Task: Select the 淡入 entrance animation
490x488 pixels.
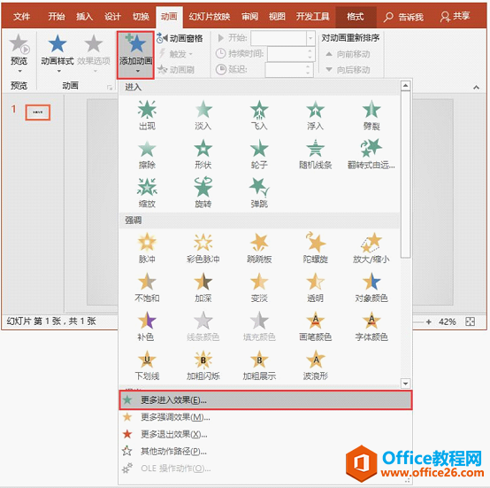Action: click(203, 115)
